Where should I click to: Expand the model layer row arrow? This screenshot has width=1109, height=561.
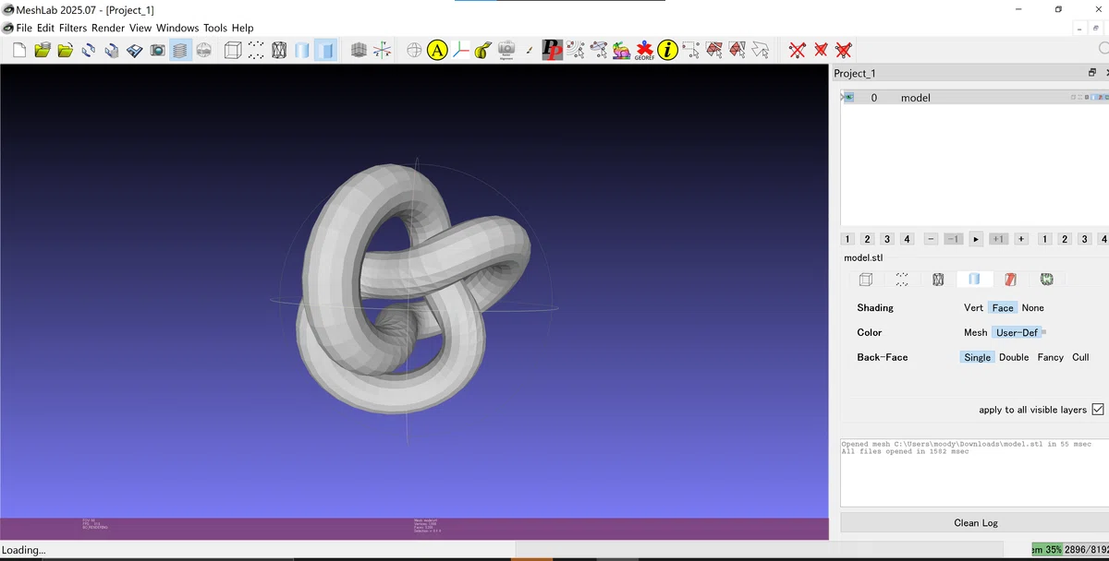point(842,97)
